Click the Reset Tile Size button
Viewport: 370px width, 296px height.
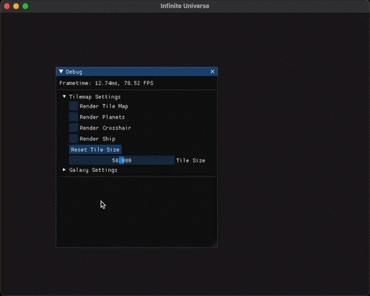[95, 150]
